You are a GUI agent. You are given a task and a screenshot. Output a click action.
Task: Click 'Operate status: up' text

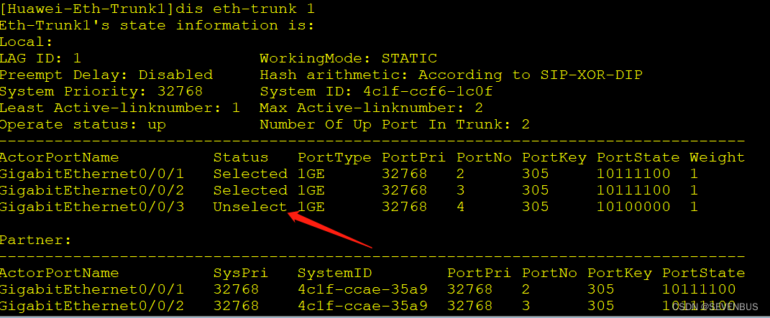coord(83,124)
